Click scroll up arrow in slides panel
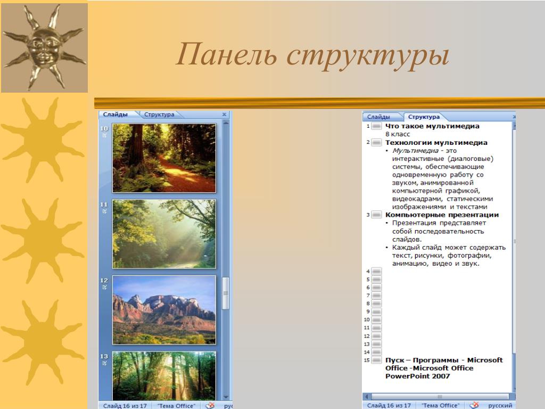 click(x=226, y=123)
